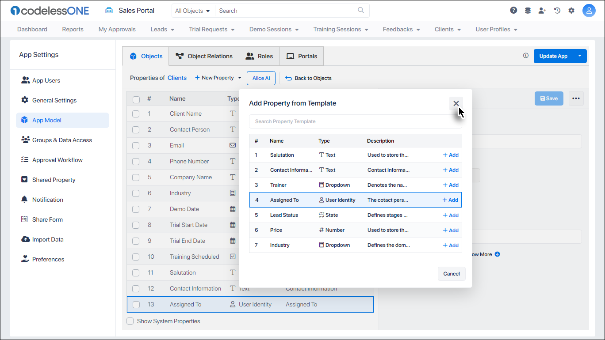
Task: Tick the checkbox for Email row
Action: 136,146
